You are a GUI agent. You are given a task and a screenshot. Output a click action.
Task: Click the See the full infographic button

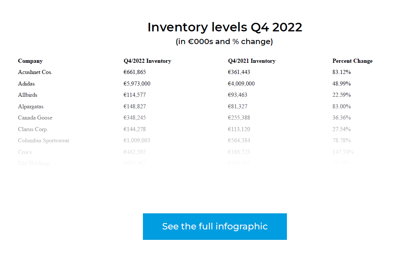tap(214, 226)
